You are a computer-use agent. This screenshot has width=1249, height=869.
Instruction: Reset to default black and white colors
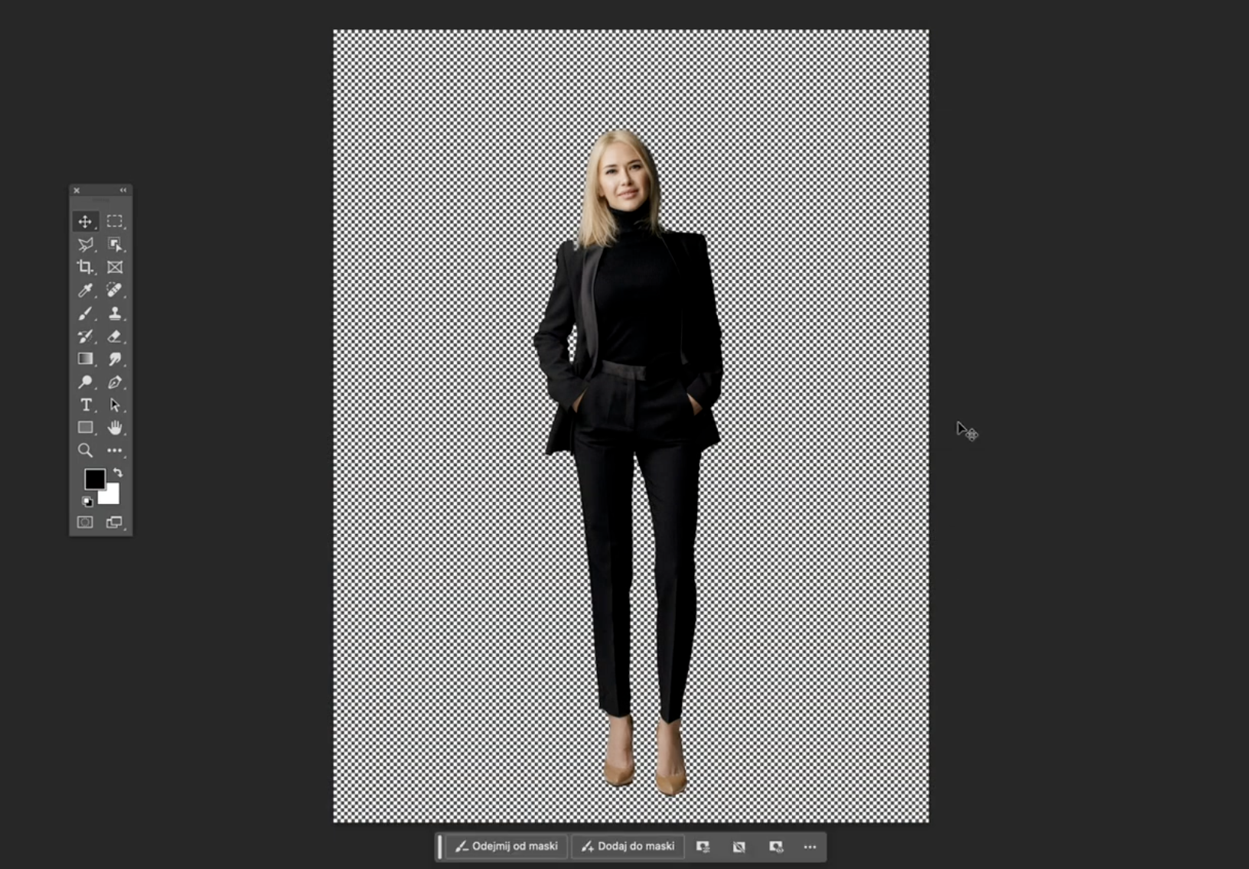[87, 502]
